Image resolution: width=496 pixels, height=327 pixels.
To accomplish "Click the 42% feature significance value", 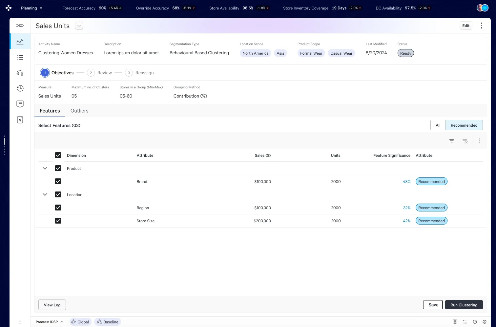I will pos(406,221).
